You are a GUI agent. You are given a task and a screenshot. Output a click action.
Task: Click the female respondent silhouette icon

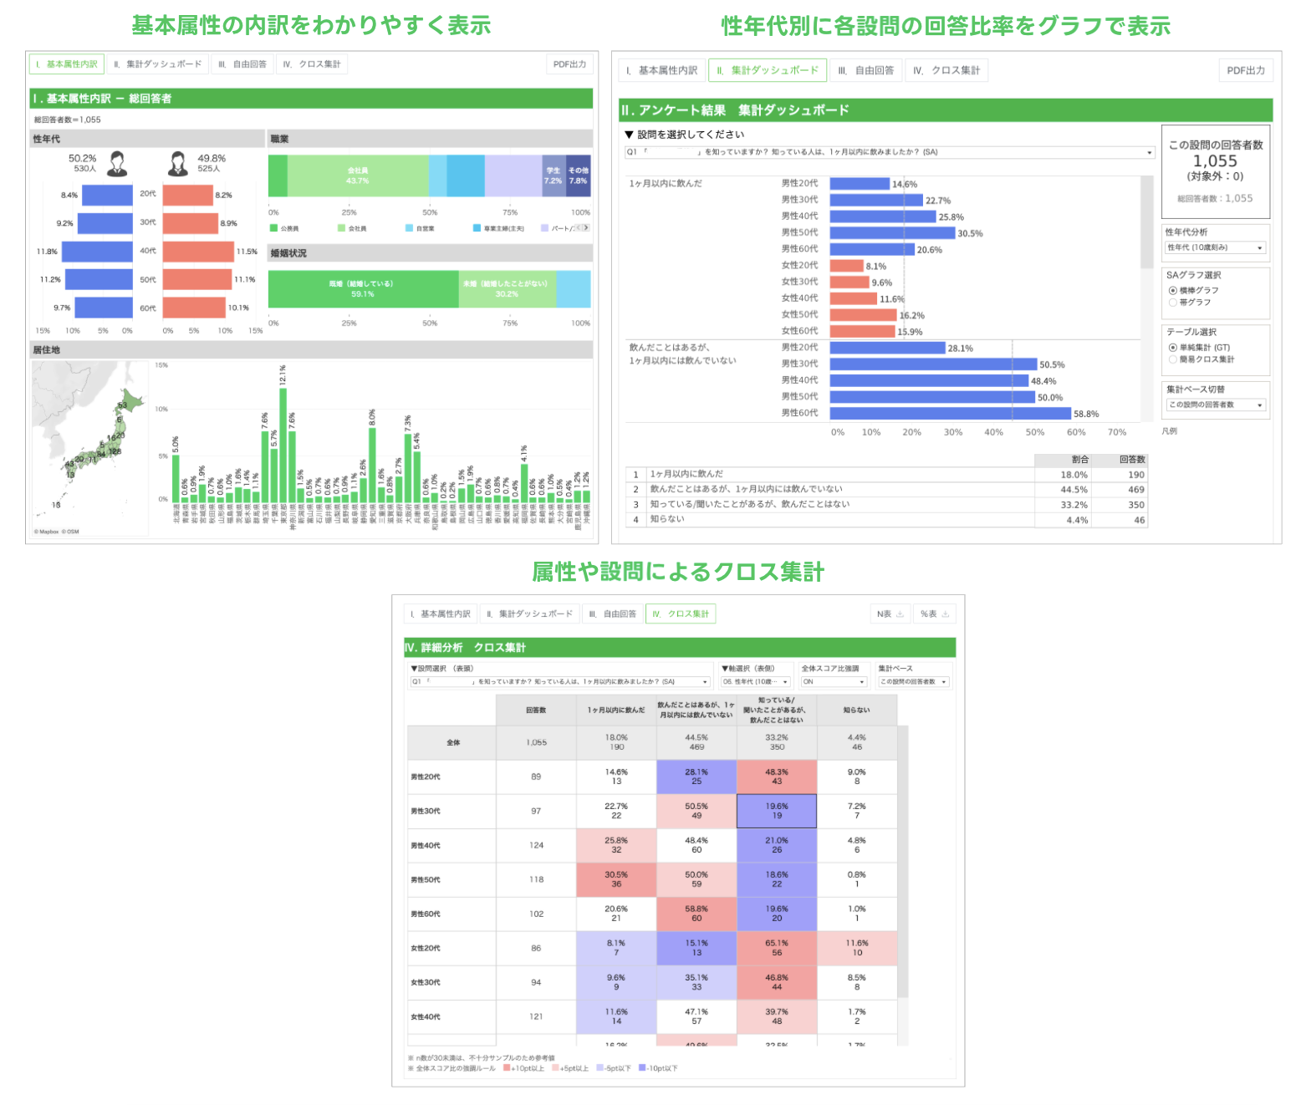(178, 163)
